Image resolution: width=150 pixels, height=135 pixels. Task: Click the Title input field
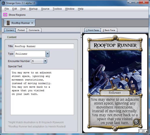pos(44,46)
